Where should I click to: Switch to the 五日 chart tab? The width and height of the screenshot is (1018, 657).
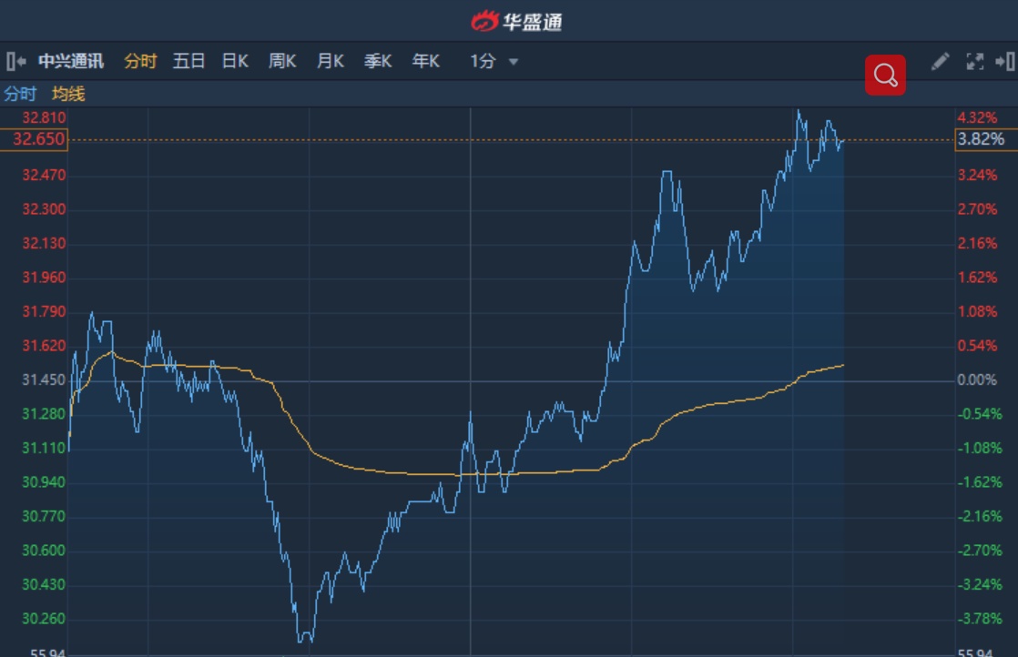click(188, 62)
